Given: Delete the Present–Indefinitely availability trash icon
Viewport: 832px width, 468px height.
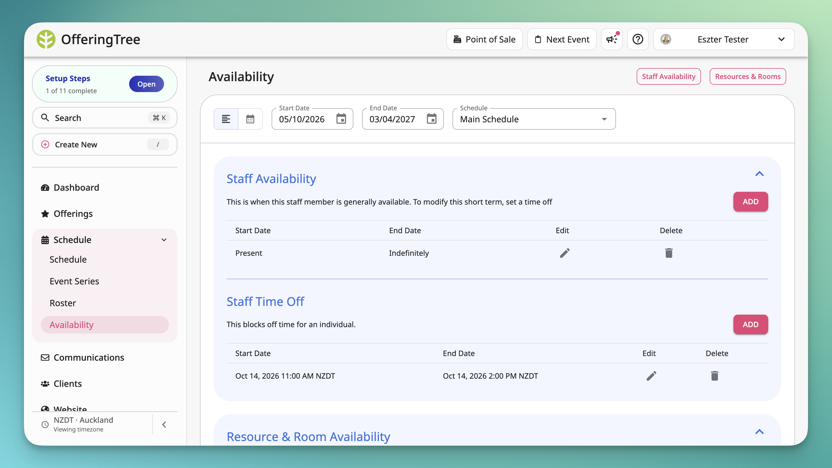Looking at the screenshot, I should pyautogui.click(x=669, y=253).
